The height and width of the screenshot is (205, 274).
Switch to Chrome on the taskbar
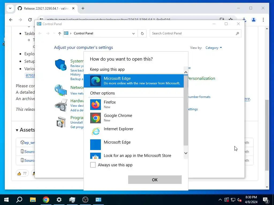(46, 200)
